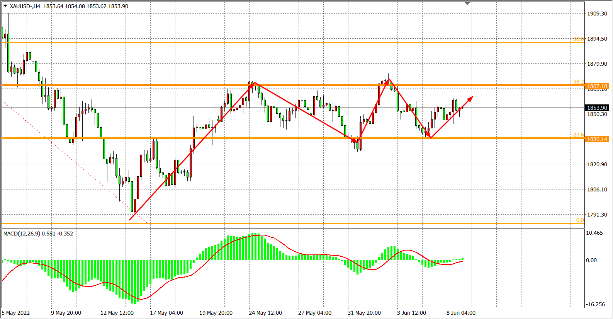Click the 8 Jun 04:00 time label
The height and width of the screenshot is (319, 613).
coord(461,313)
